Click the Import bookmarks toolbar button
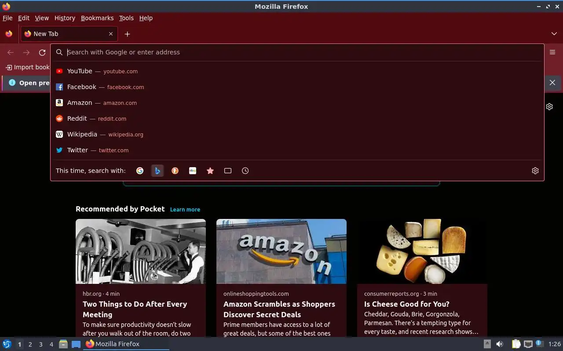 pyautogui.click(x=27, y=67)
